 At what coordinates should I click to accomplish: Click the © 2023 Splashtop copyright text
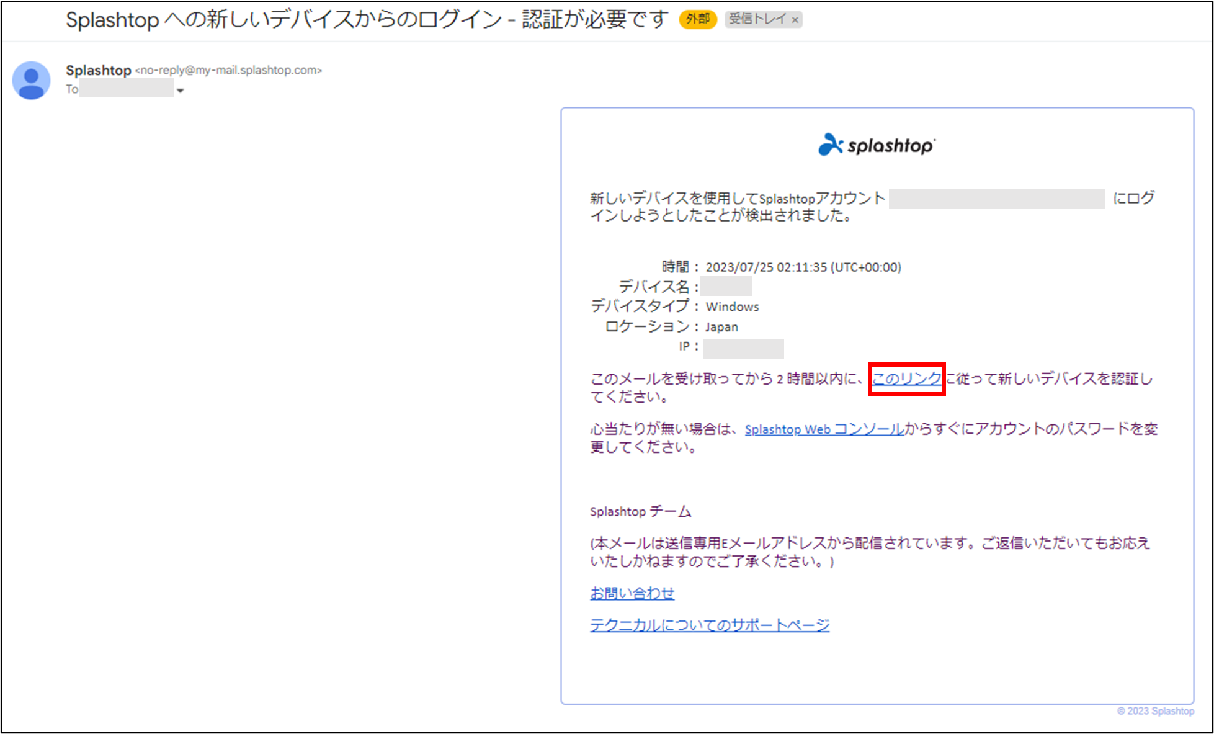(1155, 711)
